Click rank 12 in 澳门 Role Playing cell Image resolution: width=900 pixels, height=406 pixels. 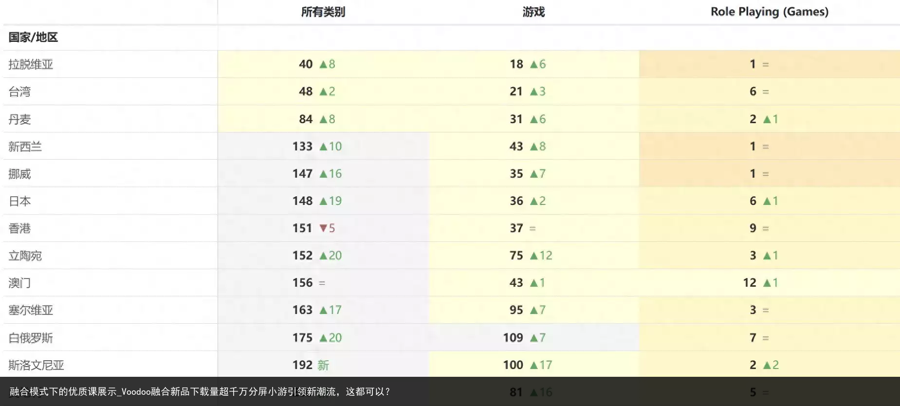pos(750,283)
